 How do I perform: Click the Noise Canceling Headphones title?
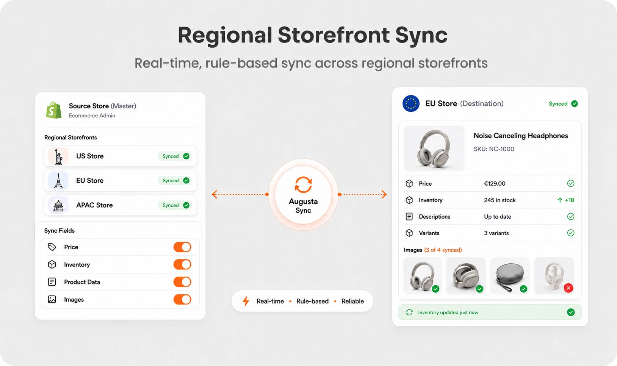[521, 136]
